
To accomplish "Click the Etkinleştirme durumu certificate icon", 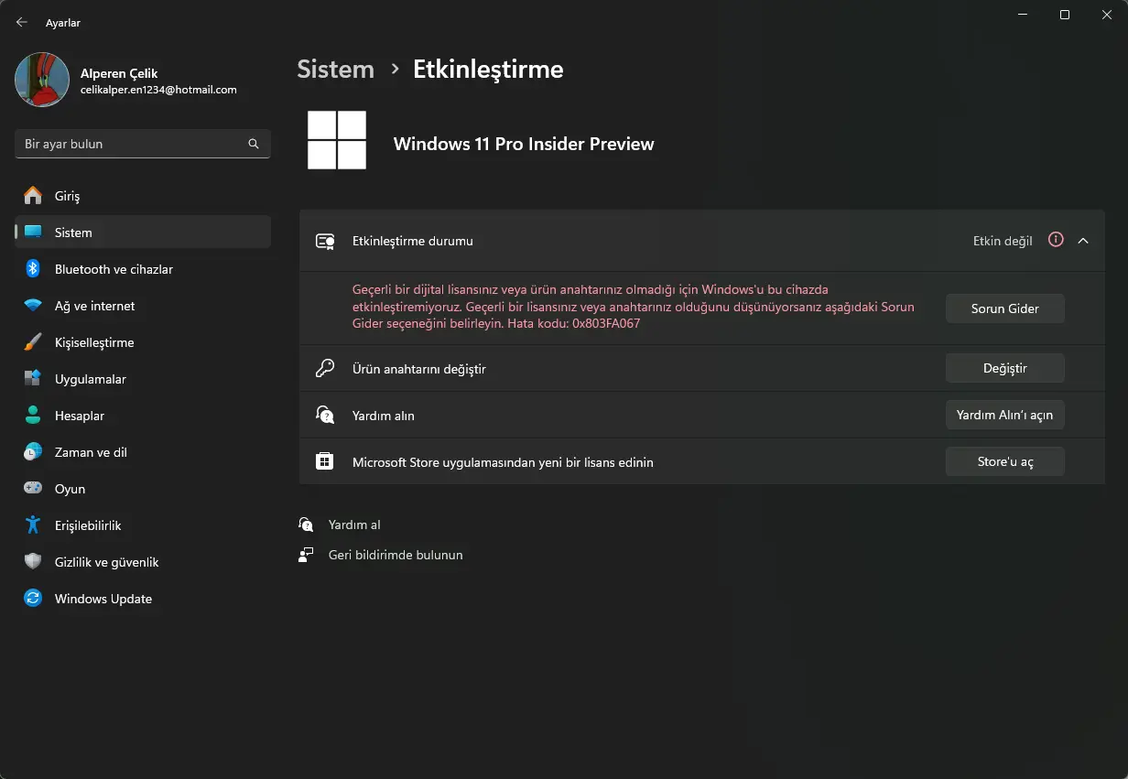I will point(325,242).
